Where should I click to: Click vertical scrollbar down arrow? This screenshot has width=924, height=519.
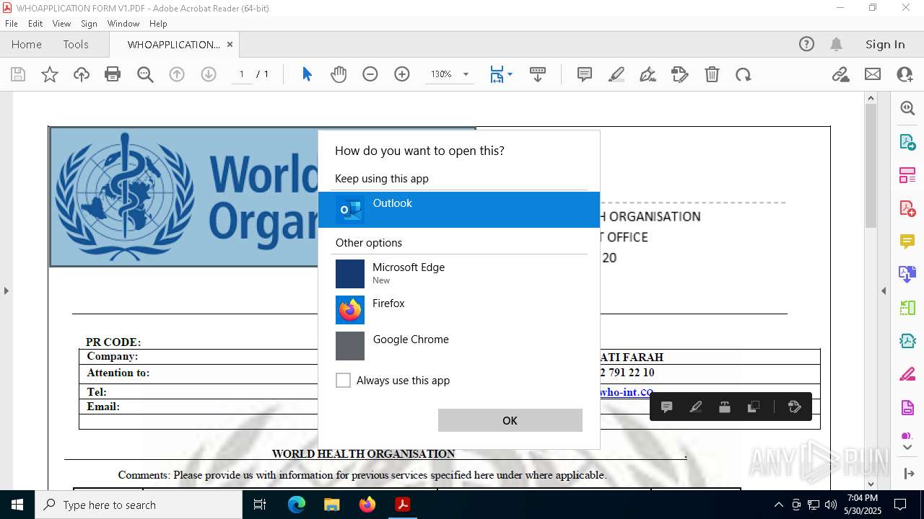[871, 484]
